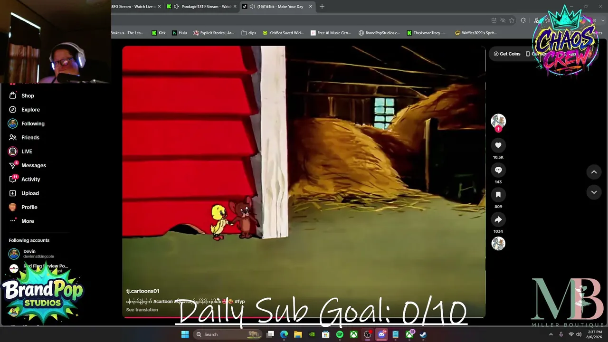The height and width of the screenshot is (342, 608).
Task: Go to the previous video
Action: [x=594, y=172]
